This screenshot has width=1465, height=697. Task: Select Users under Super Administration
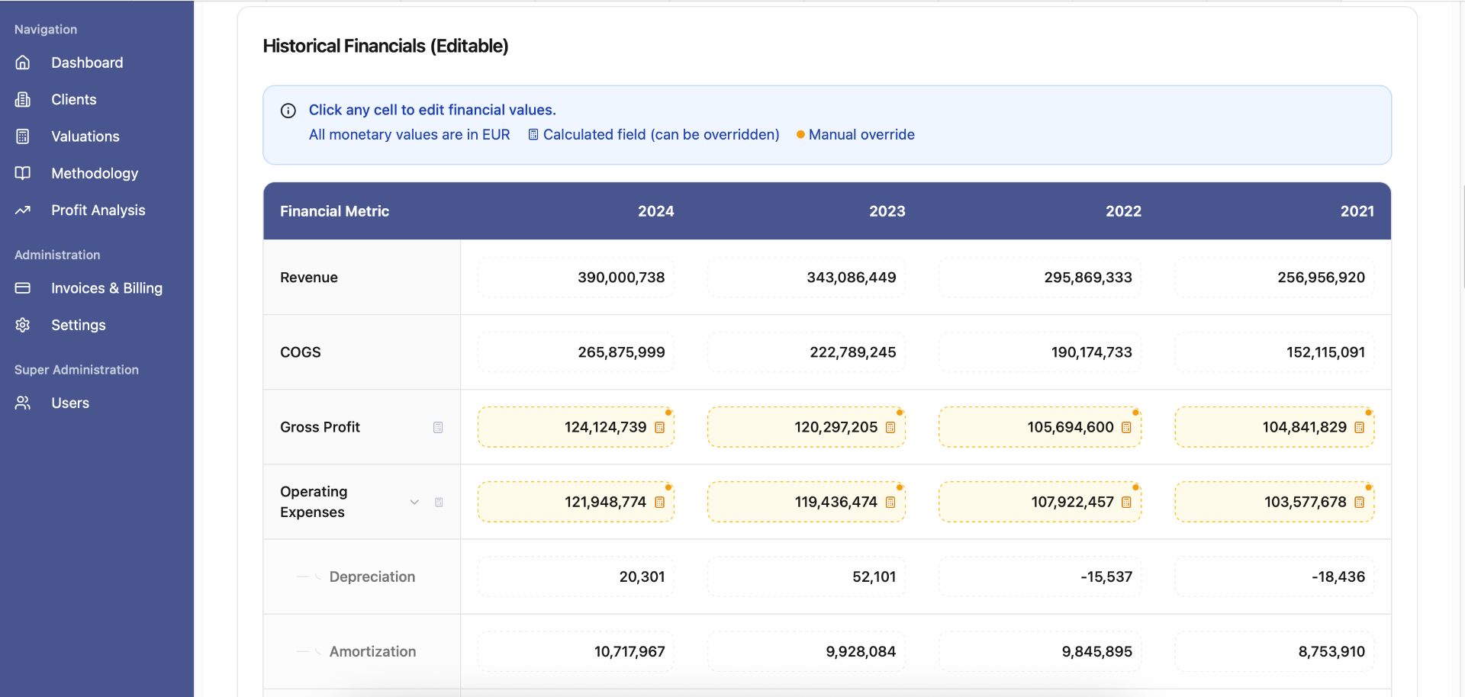point(23,403)
